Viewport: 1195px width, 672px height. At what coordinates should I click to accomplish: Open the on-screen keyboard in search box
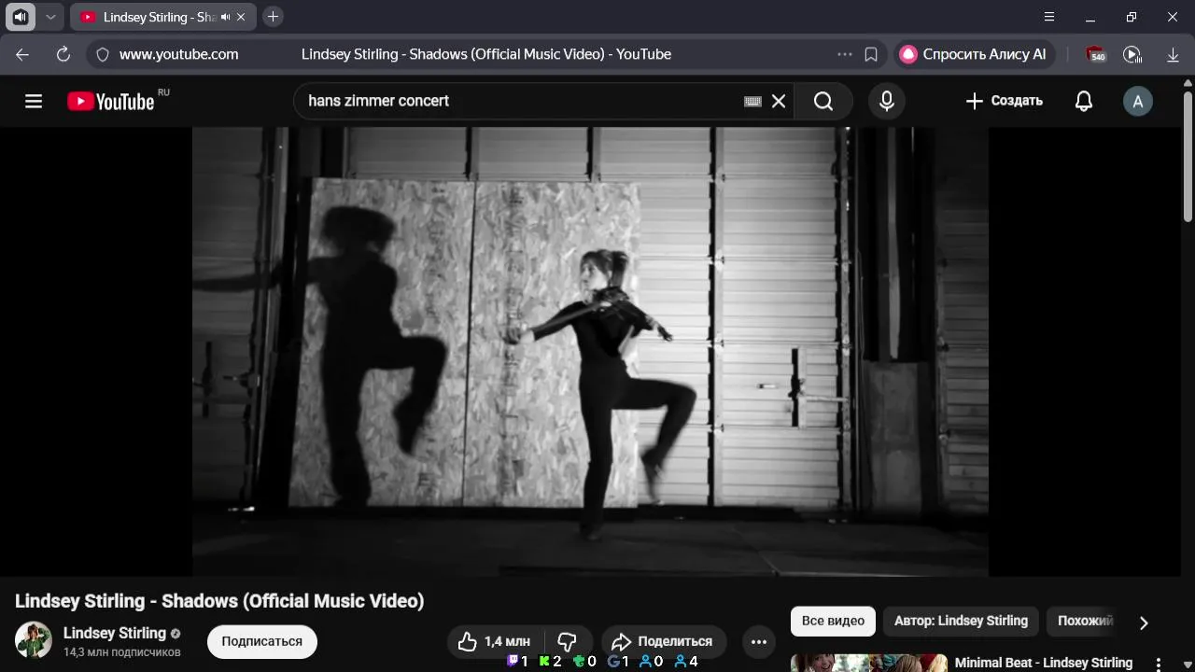pos(752,101)
